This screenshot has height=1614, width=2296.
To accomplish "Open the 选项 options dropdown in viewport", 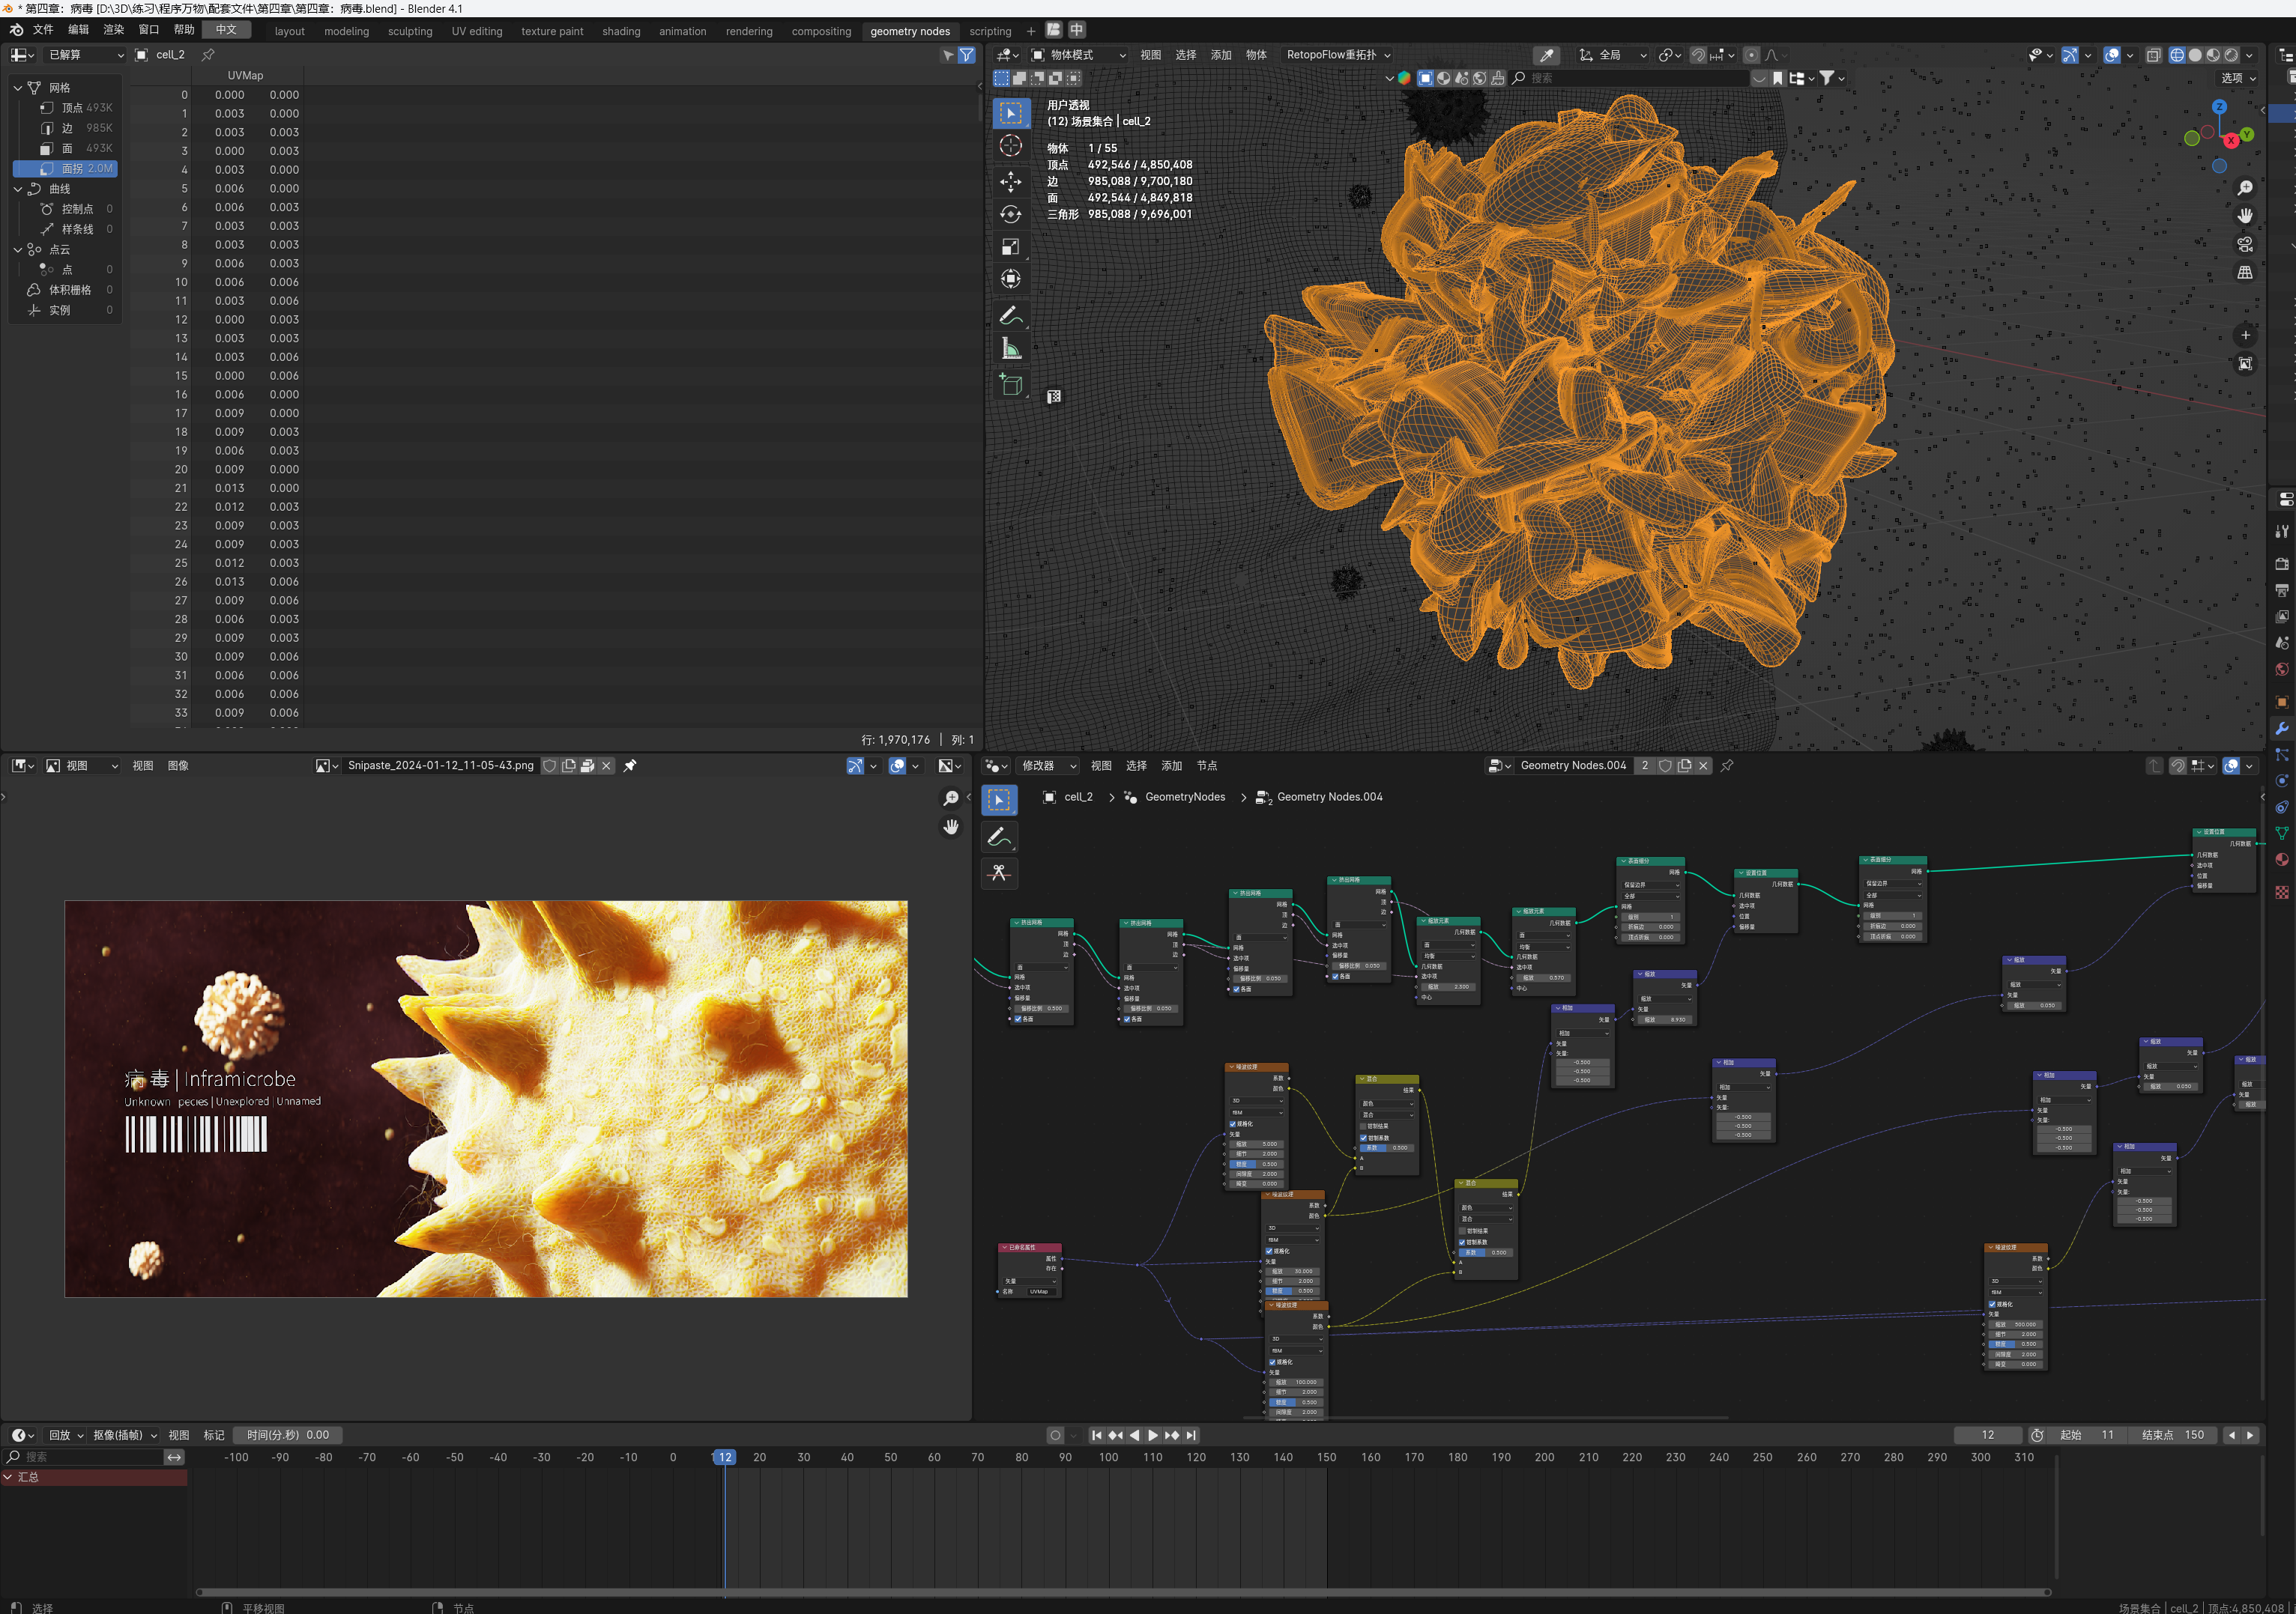I will click(x=2238, y=78).
